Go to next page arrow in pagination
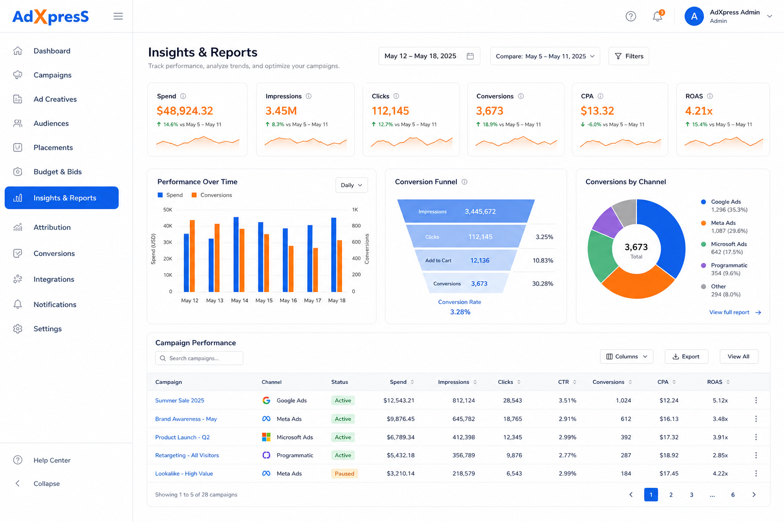Image resolution: width=784 pixels, height=522 pixels. [x=754, y=494]
